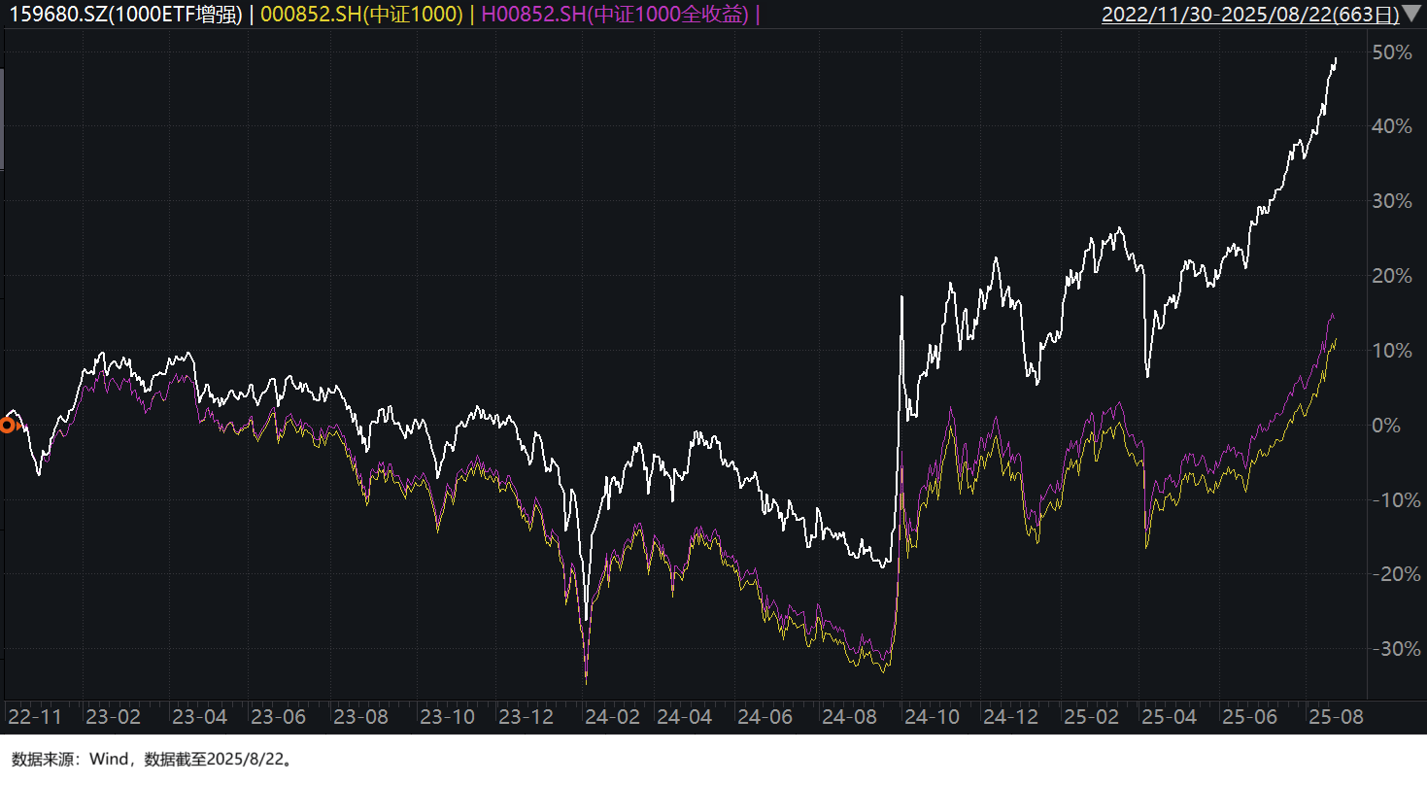Click the 22-11 date label on x-axis
The image size is (1427, 787).
click(x=35, y=717)
